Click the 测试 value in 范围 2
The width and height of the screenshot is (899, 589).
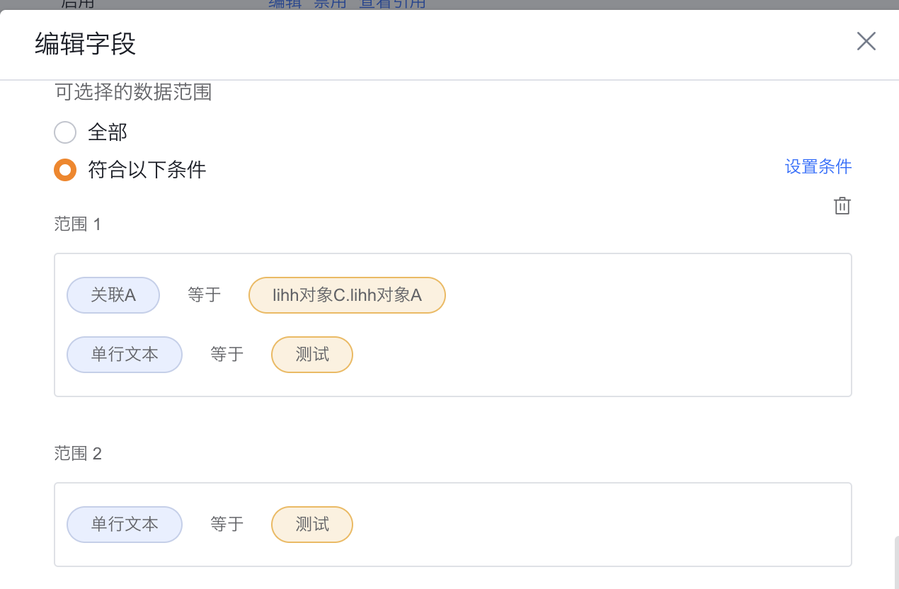(x=312, y=525)
